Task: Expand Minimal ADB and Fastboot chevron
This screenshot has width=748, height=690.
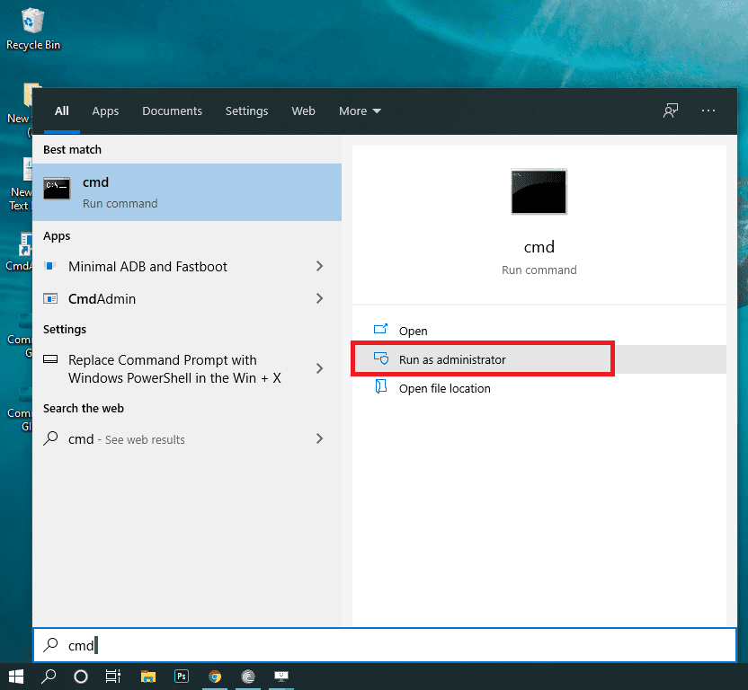Action: click(x=319, y=267)
